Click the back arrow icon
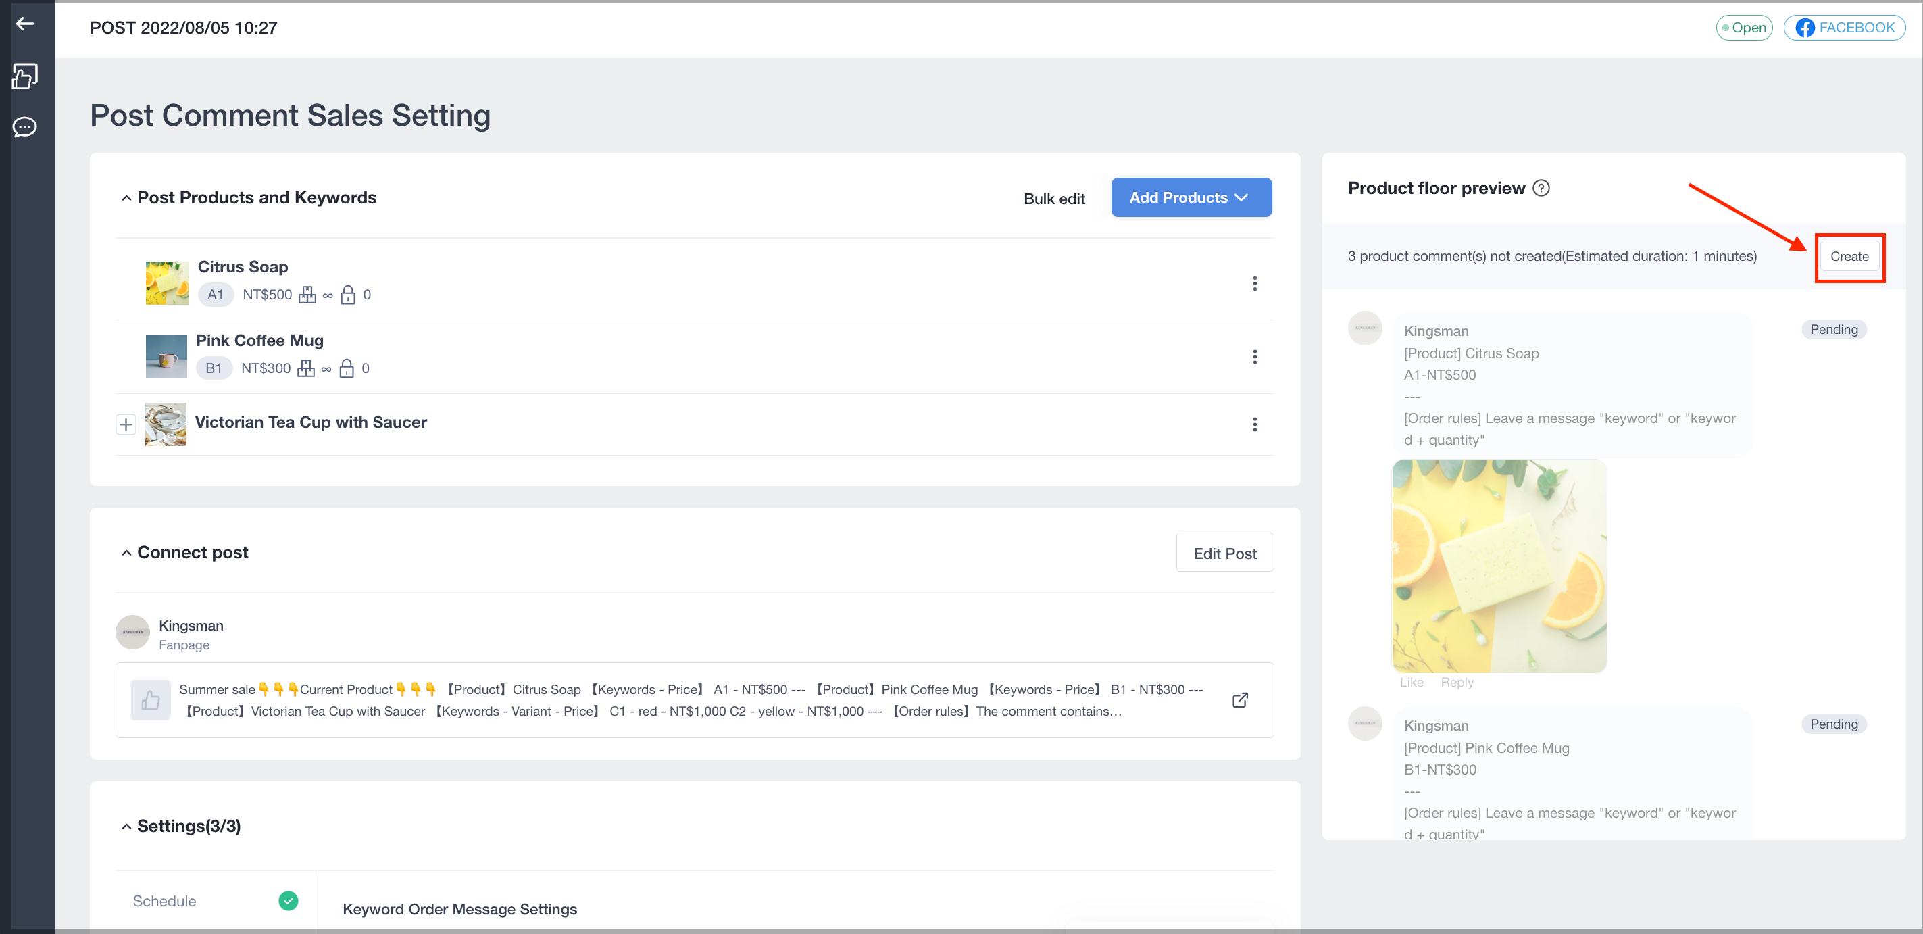The image size is (1923, 934). 26,24
